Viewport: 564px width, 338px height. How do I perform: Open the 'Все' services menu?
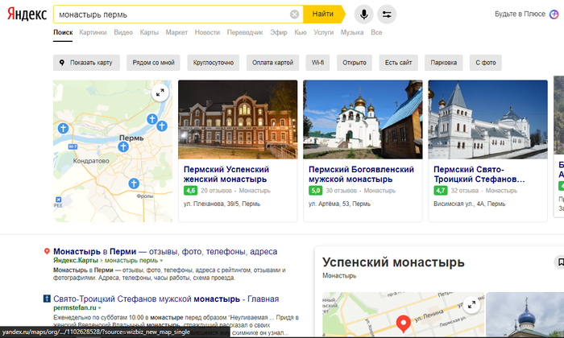(x=376, y=32)
